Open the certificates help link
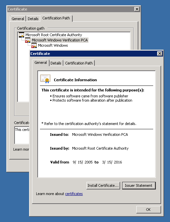This screenshot has width=170, height=222. coord(74,194)
